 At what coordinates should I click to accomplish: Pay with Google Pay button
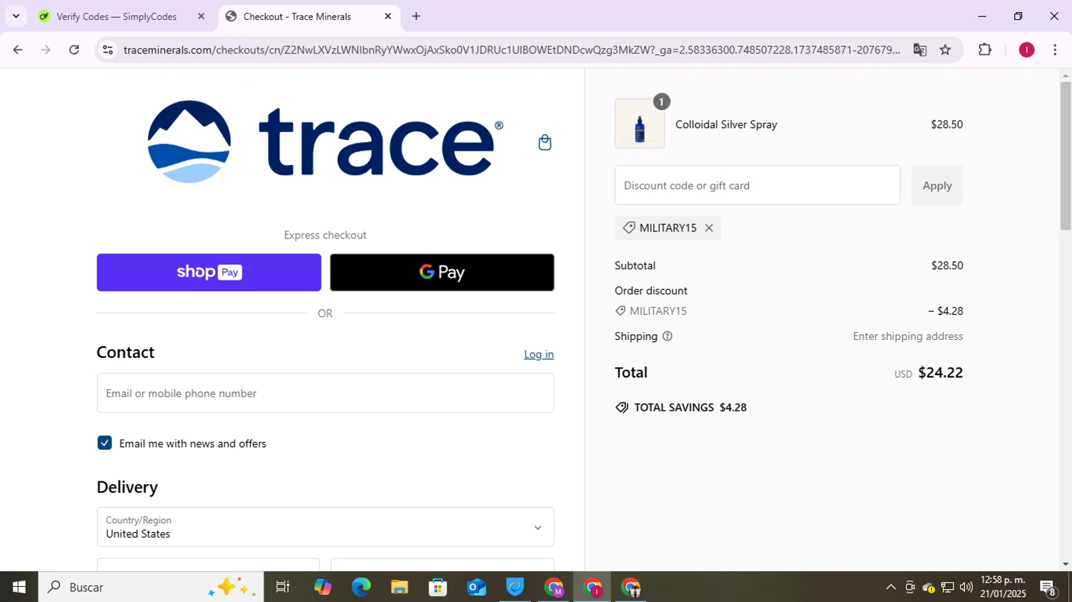pos(442,272)
